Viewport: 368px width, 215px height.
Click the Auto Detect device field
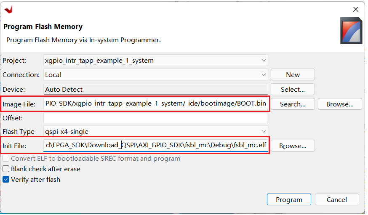155,89
